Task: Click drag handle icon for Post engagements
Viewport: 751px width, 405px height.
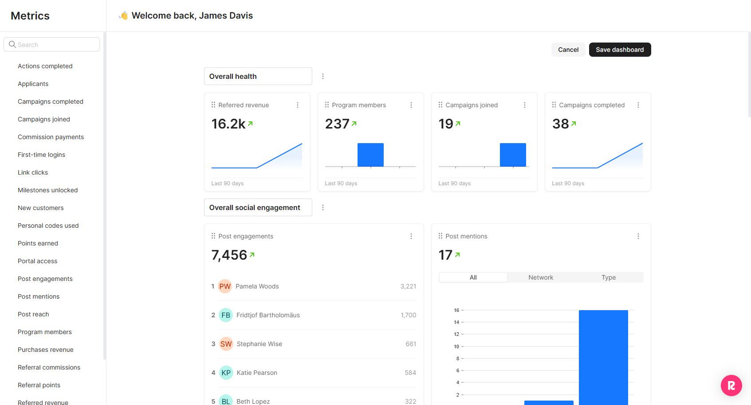Action: click(x=213, y=236)
